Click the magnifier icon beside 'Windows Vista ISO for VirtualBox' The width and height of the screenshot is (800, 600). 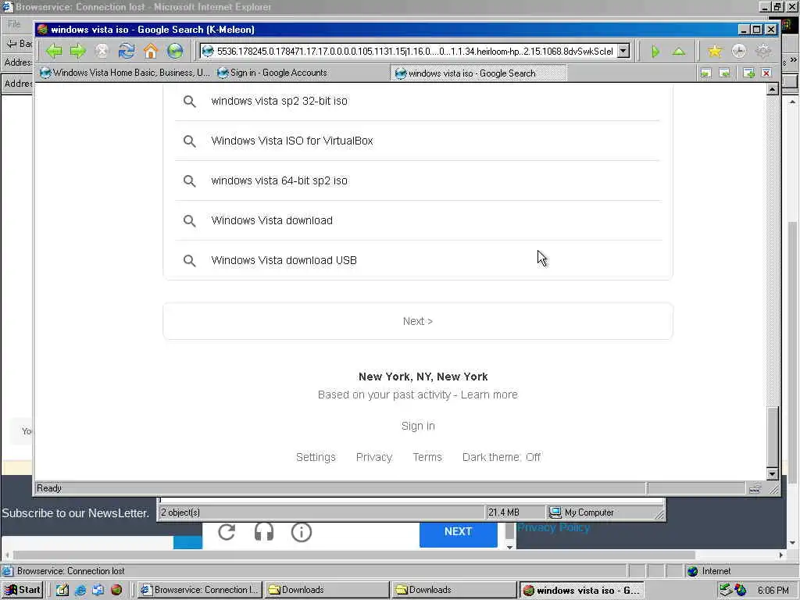189,141
